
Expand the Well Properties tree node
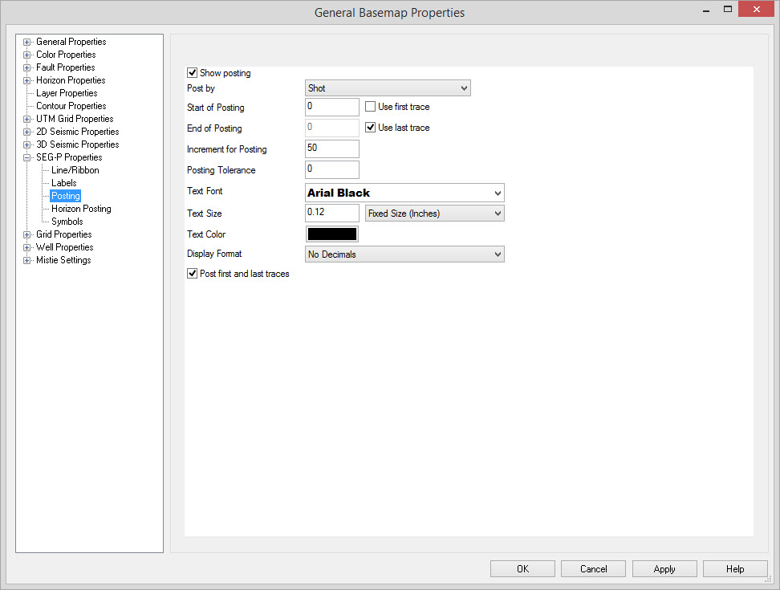[27, 247]
